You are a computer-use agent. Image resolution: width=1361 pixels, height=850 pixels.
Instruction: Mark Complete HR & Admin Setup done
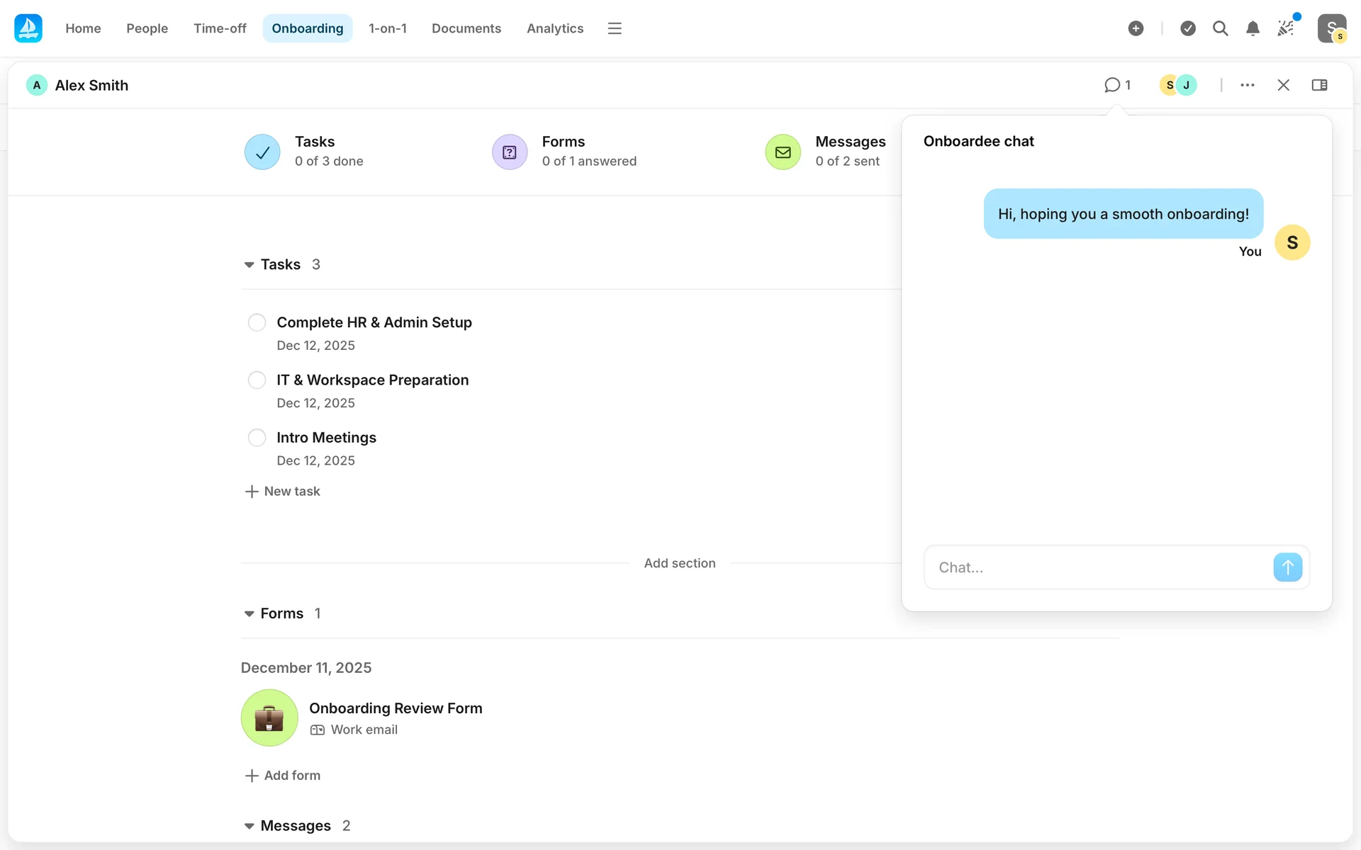pos(257,323)
